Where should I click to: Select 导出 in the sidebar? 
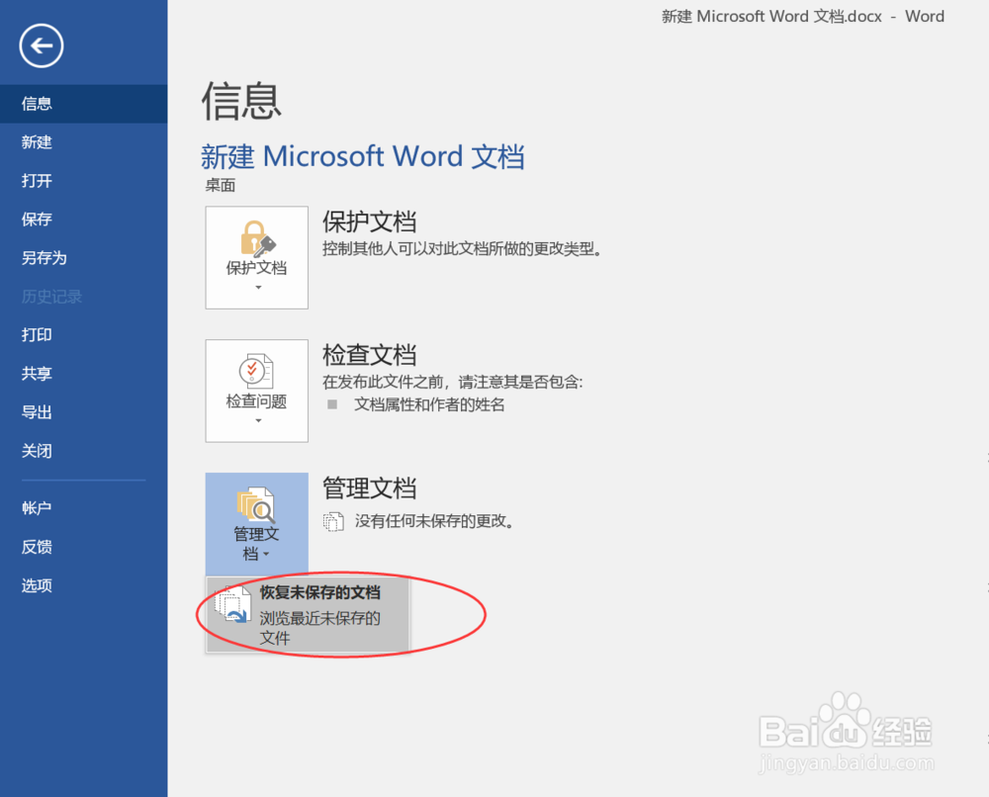click(x=84, y=412)
